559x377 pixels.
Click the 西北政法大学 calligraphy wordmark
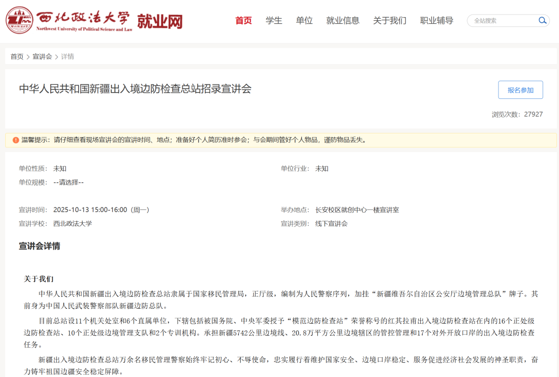(x=84, y=18)
